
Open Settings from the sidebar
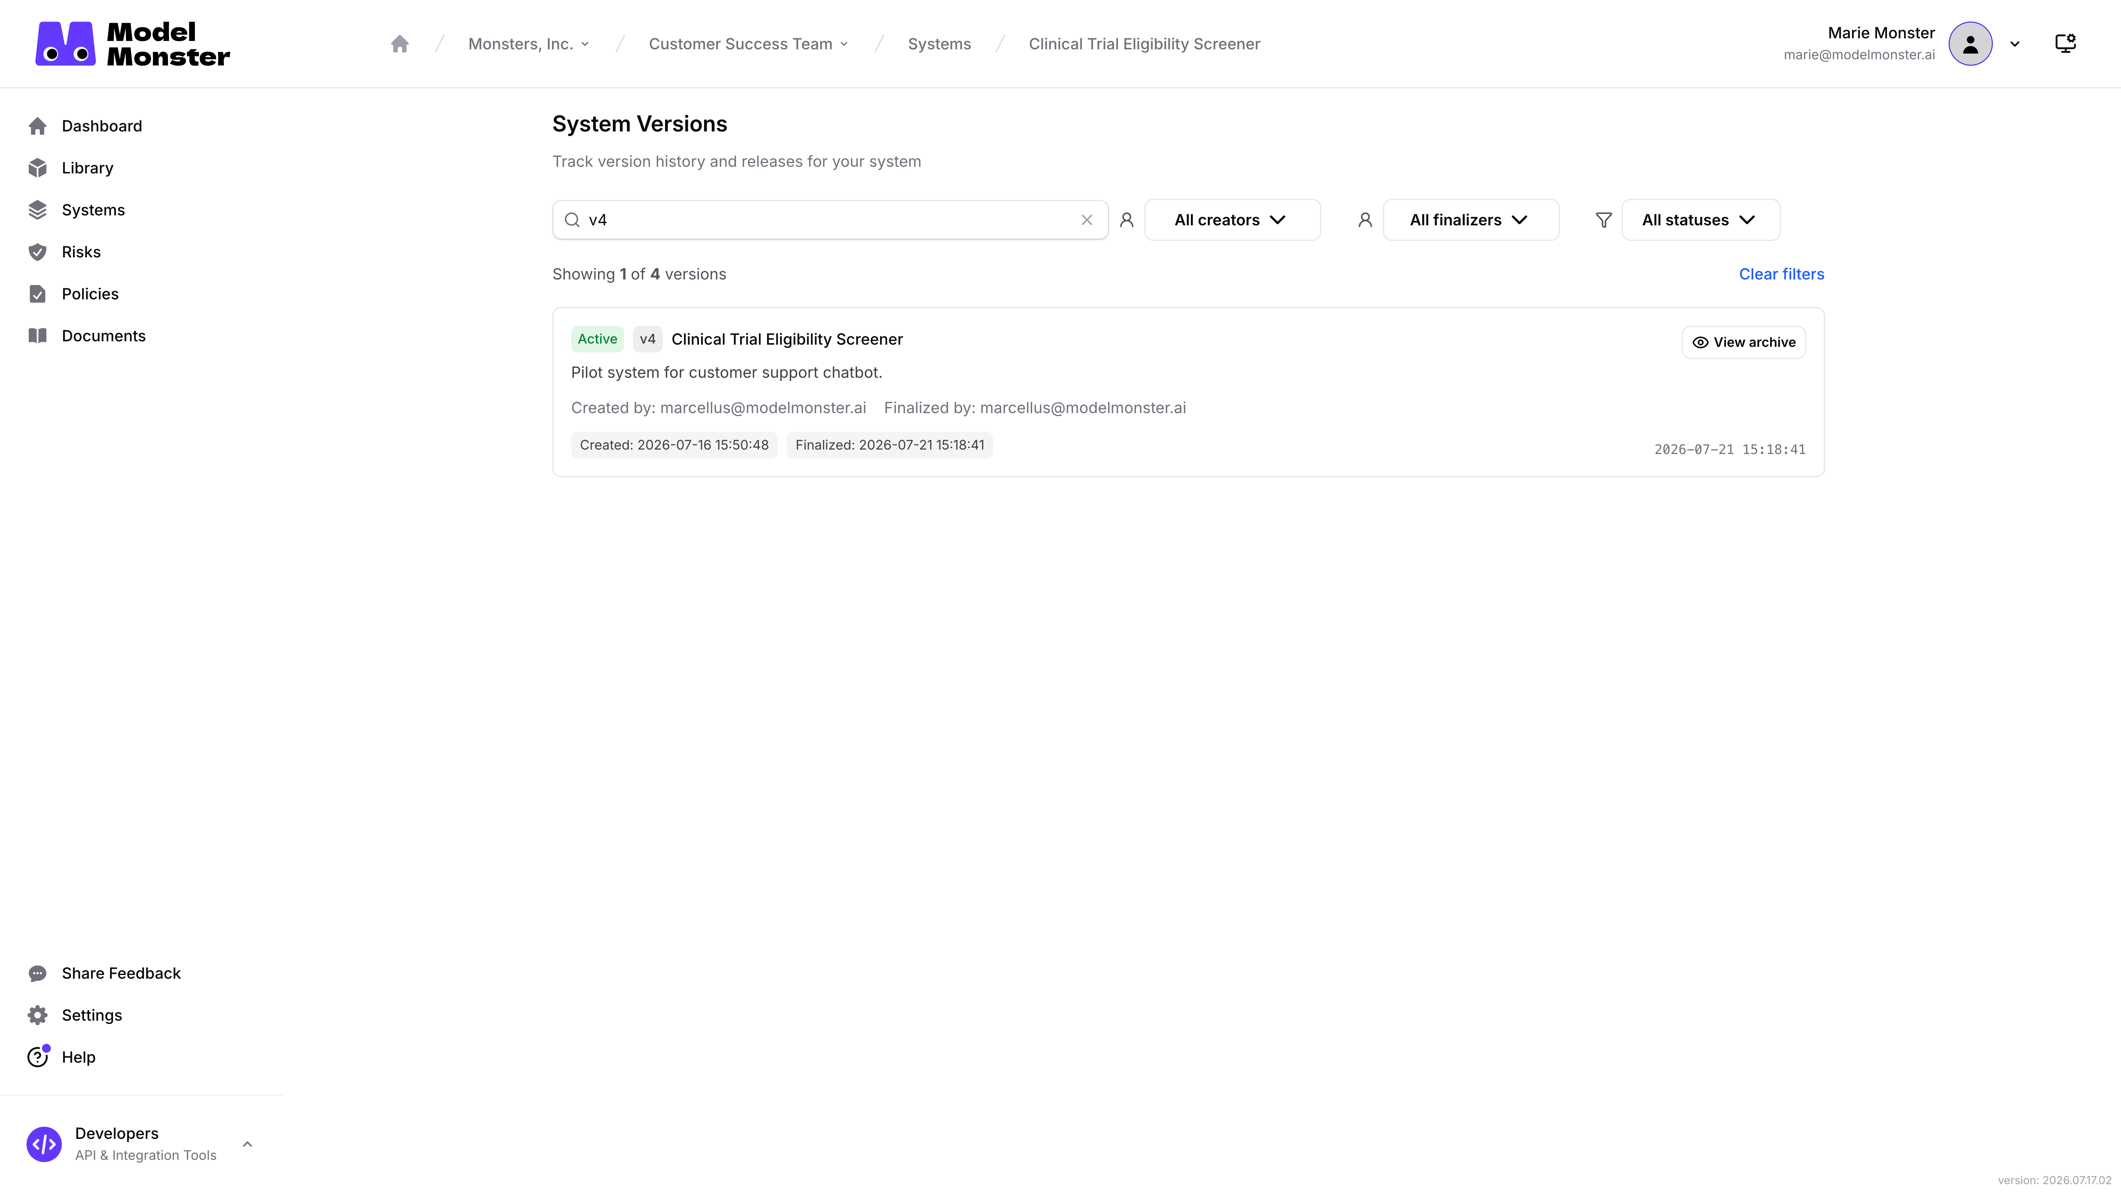click(x=91, y=1015)
